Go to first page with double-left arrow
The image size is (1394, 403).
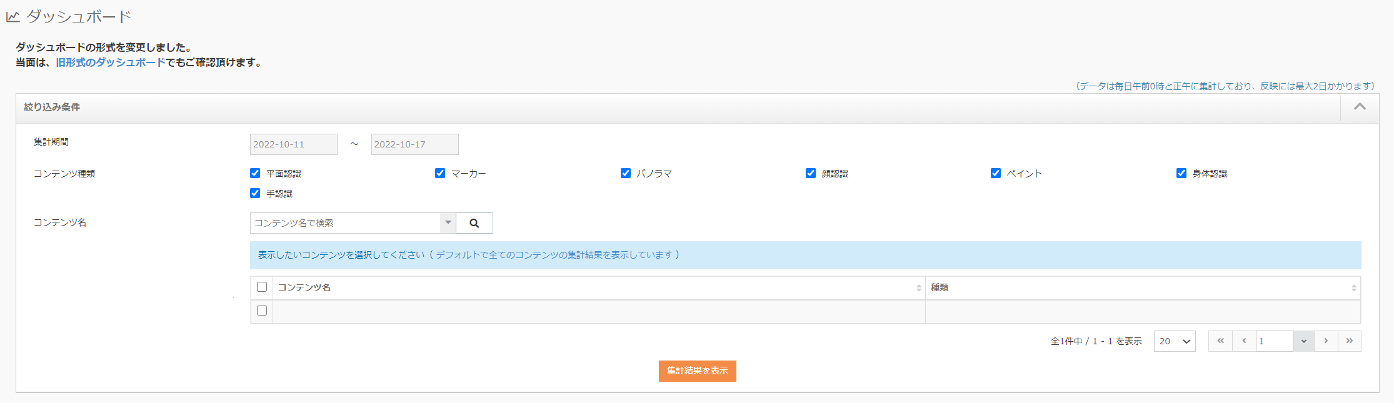(x=1220, y=341)
